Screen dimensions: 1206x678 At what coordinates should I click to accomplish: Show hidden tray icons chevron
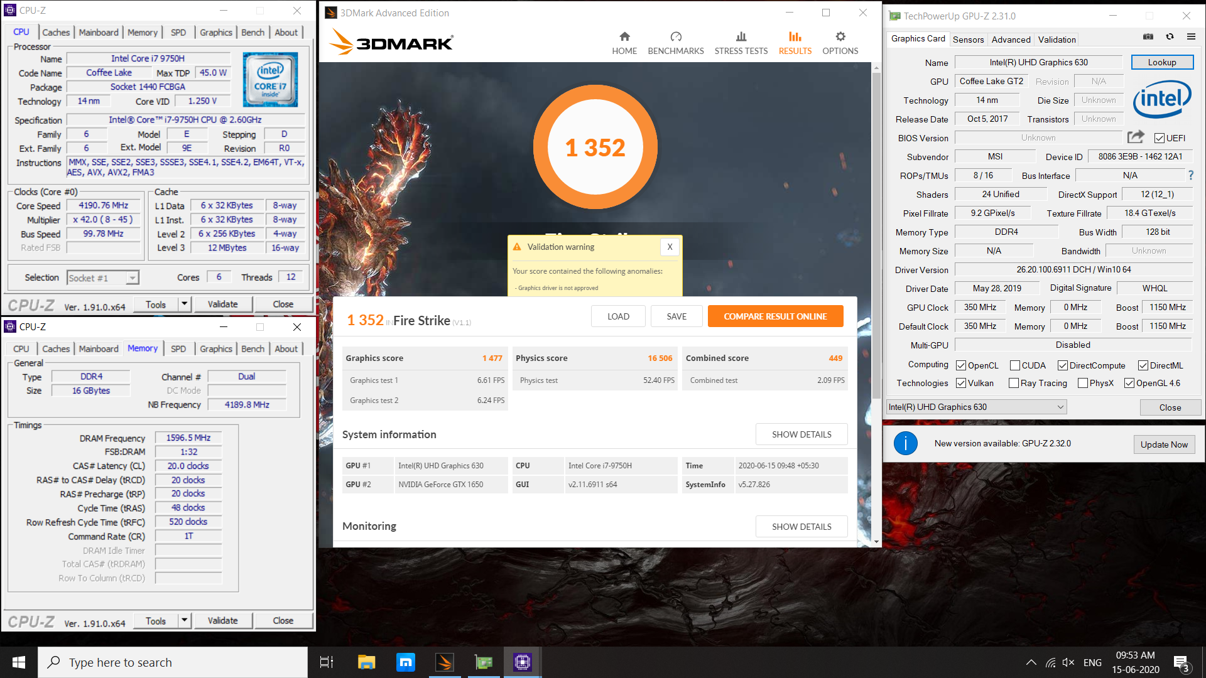coord(1031,662)
